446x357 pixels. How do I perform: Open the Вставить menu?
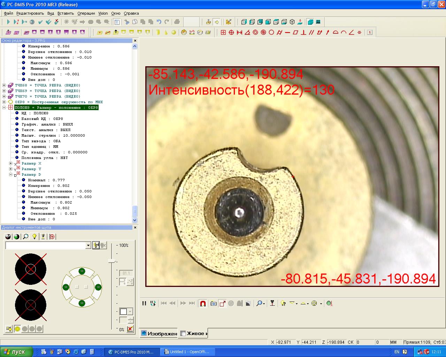pyautogui.click(x=66, y=13)
